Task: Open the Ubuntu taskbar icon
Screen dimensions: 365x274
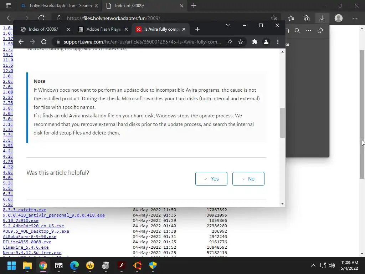Action: point(137,265)
